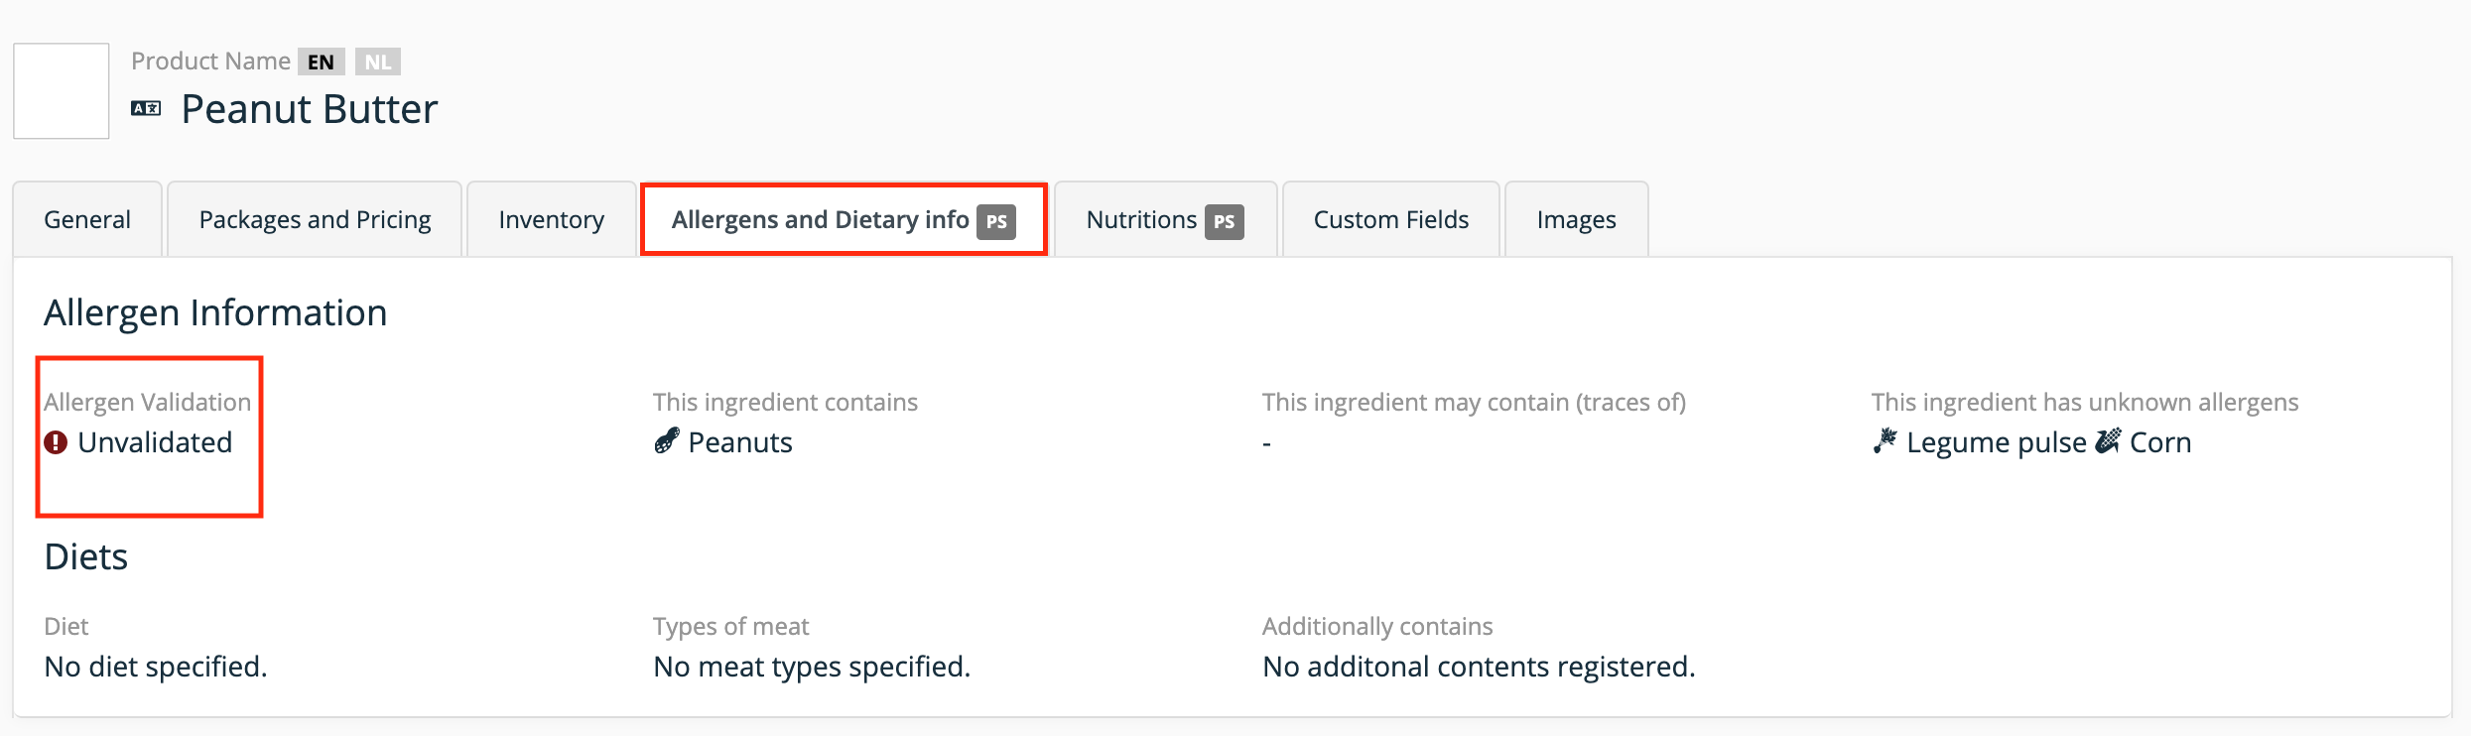
Task: Open the General tab
Action: pos(87,219)
